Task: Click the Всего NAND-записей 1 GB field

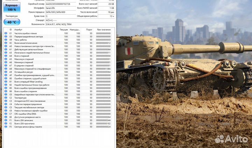Action: (106, 8)
